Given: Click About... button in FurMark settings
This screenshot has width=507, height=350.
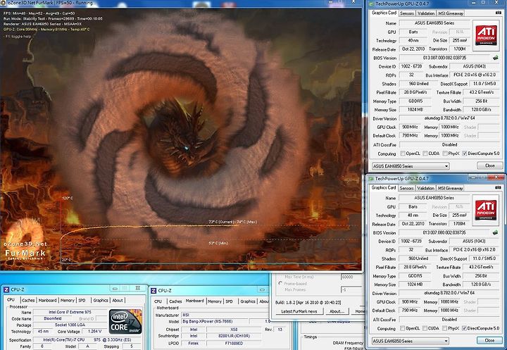Looking at the screenshot, I should (x=337, y=311).
